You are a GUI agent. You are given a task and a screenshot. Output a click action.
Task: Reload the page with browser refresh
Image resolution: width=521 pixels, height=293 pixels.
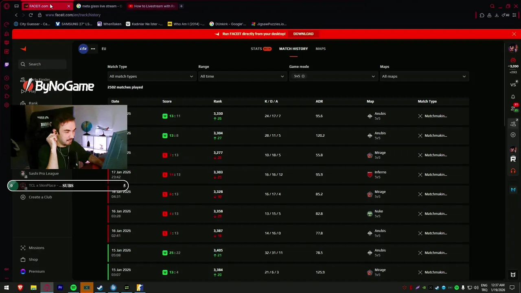tap(31, 15)
